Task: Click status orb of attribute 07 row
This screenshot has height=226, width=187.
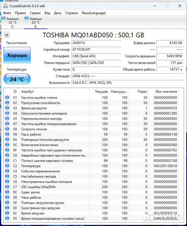Action: point(7,124)
